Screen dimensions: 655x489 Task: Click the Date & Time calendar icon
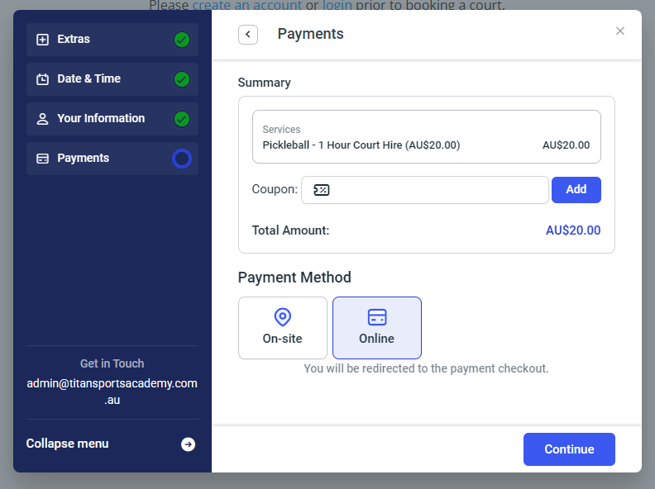43,79
